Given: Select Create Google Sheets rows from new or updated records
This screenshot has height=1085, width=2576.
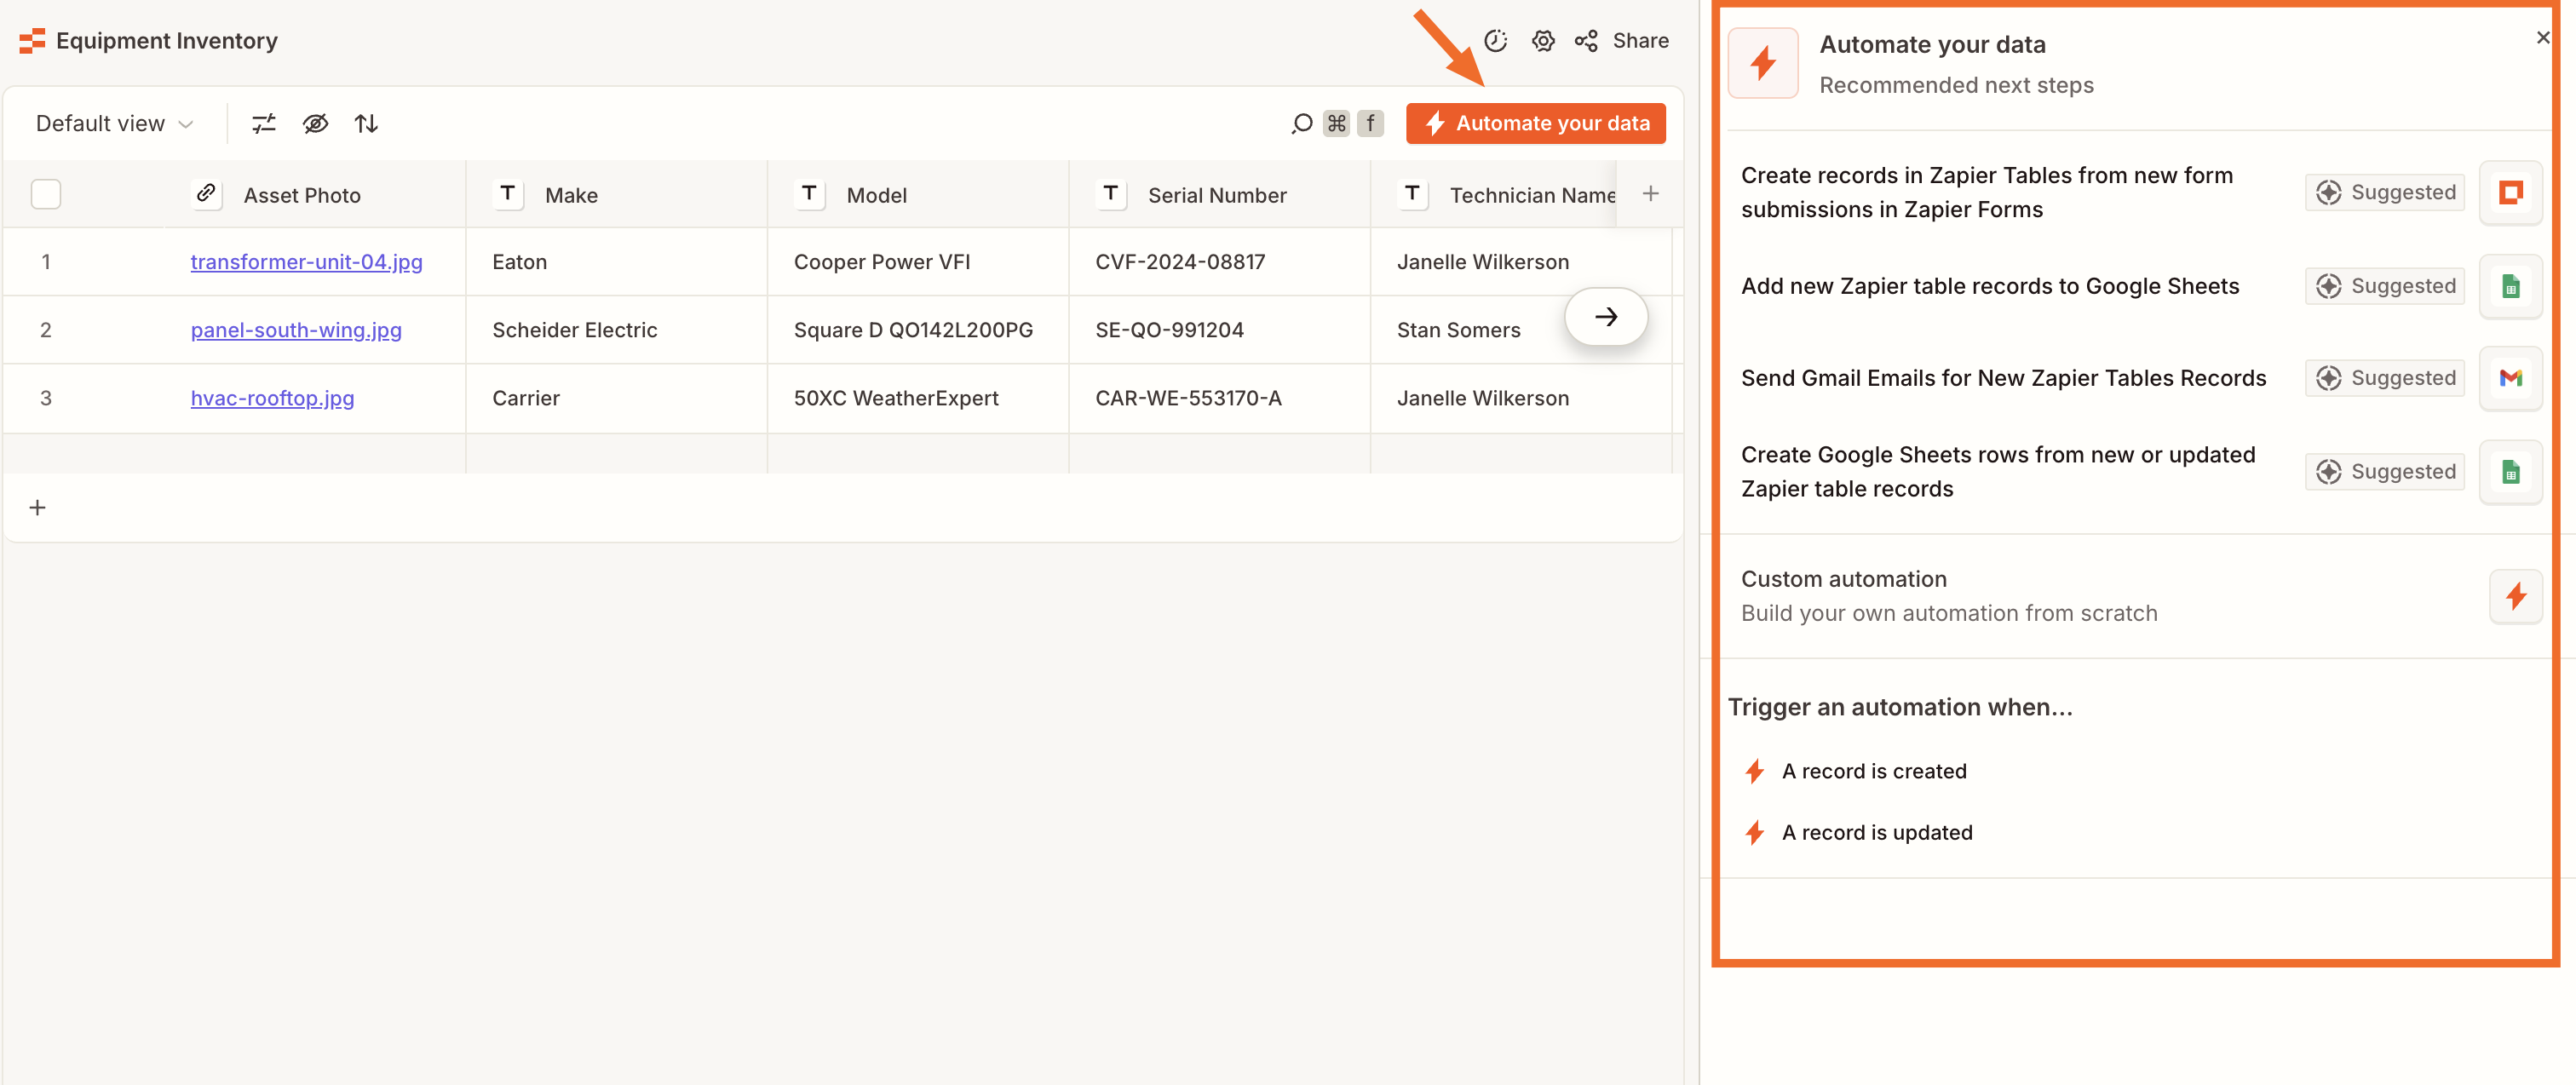Looking at the screenshot, I should tap(2141, 472).
